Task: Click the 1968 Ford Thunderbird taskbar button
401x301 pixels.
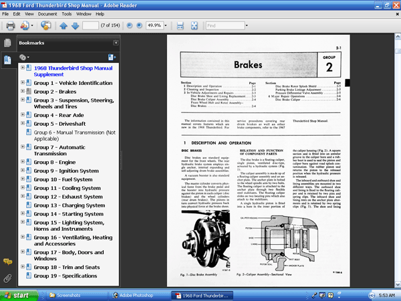Action: (x=202, y=296)
